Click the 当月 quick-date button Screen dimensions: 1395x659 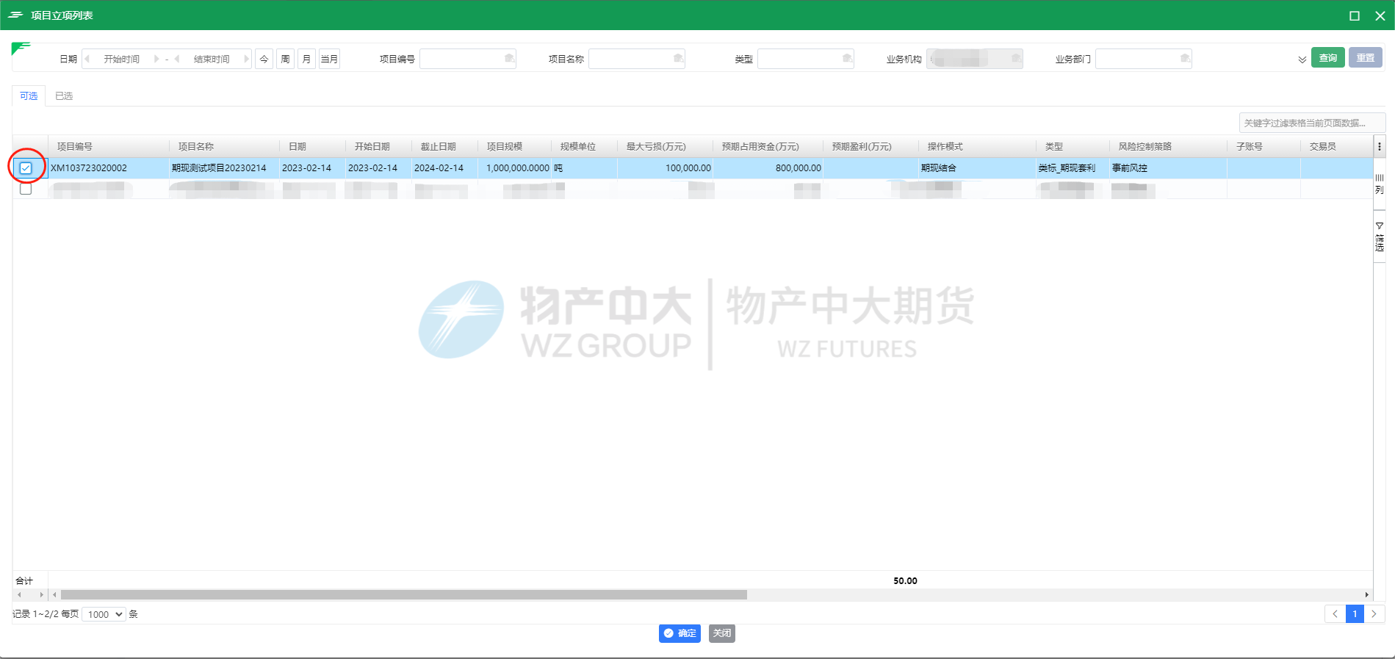click(329, 59)
